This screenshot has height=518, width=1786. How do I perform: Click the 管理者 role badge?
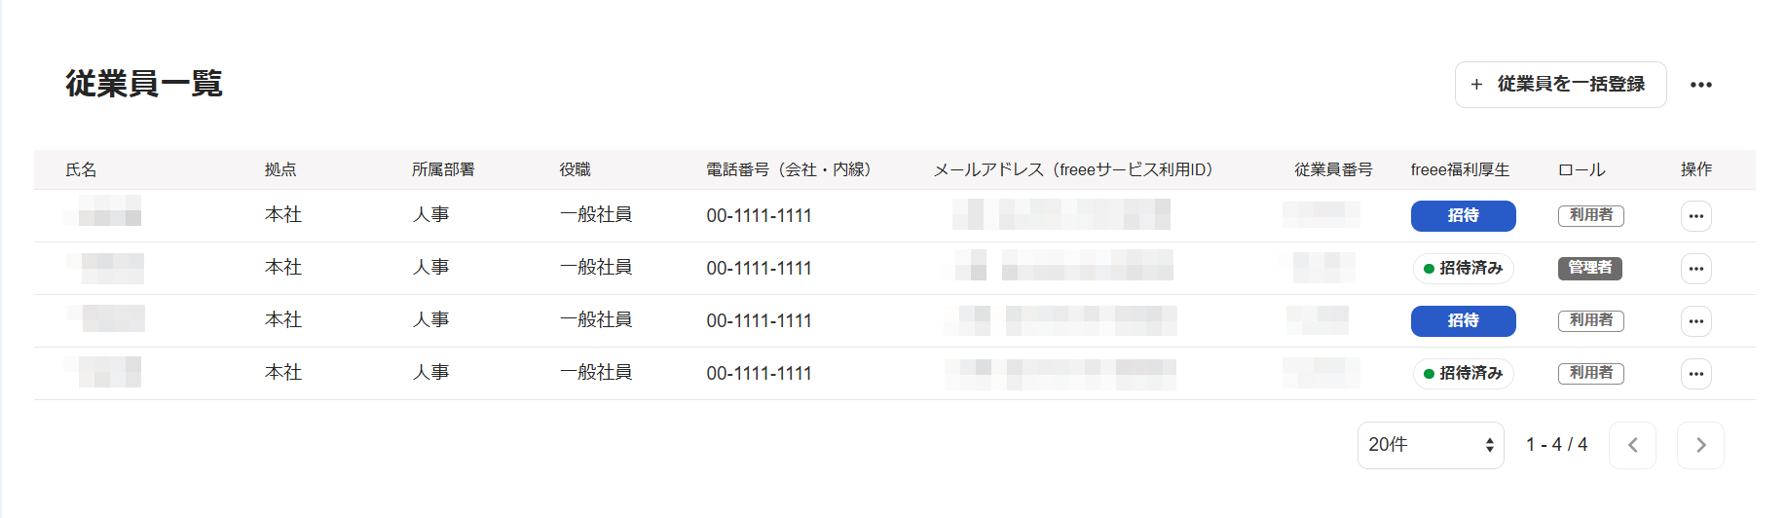[x=1589, y=268]
